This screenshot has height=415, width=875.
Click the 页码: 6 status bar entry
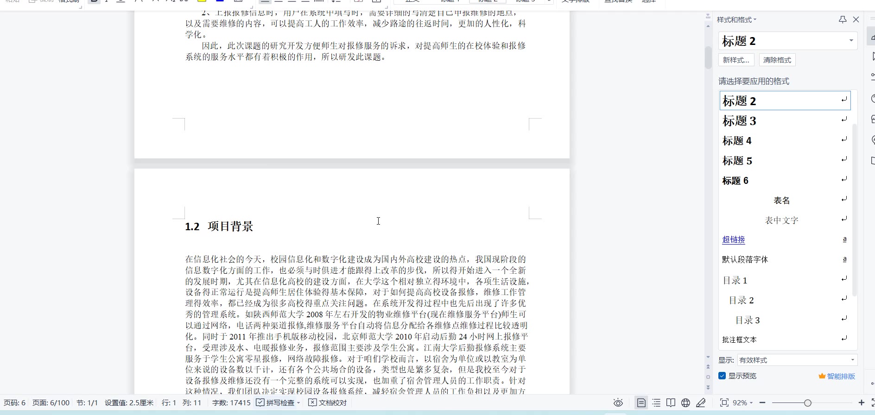coord(15,402)
